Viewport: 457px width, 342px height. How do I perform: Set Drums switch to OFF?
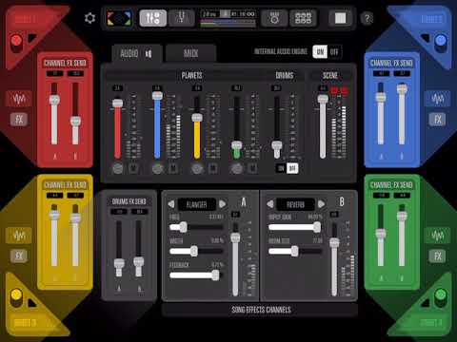[292, 168]
